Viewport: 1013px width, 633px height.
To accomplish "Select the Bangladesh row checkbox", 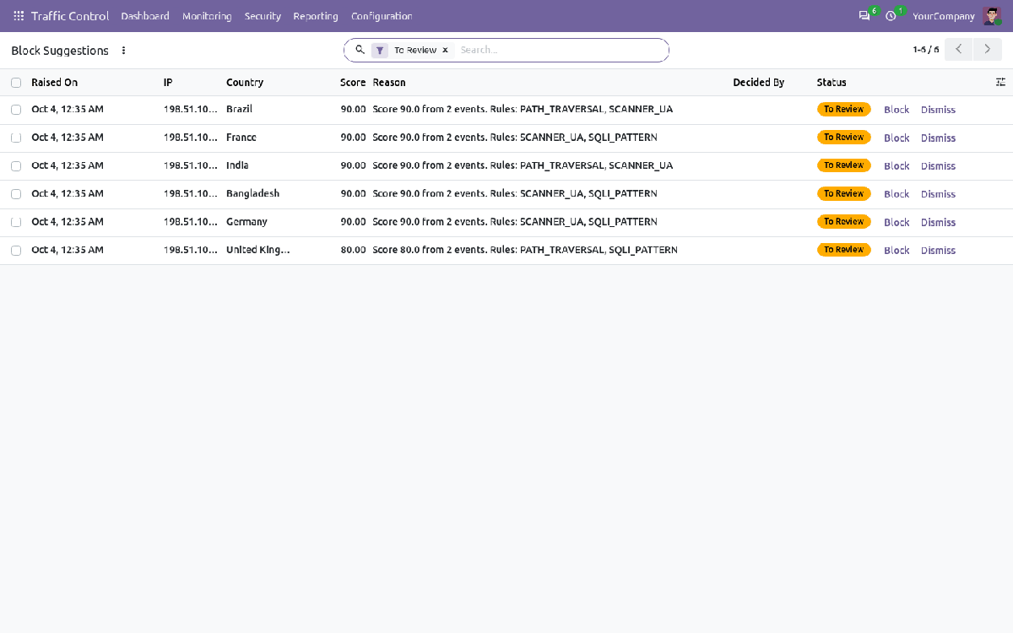I will [x=16, y=194].
